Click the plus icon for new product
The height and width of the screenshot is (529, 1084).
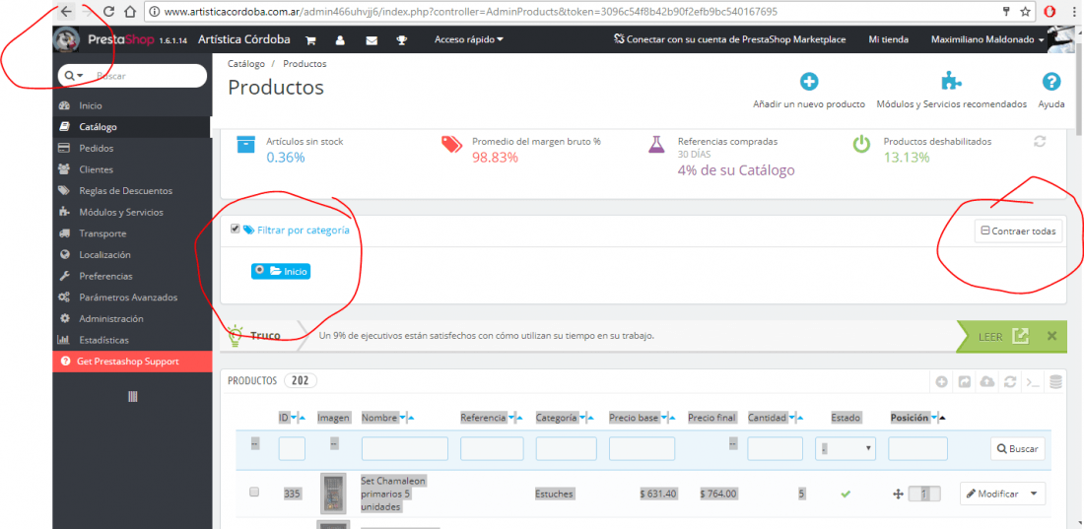click(809, 82)
